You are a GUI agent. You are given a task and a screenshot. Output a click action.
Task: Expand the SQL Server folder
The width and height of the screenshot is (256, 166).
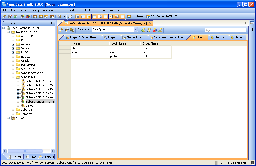pos(13,69)
